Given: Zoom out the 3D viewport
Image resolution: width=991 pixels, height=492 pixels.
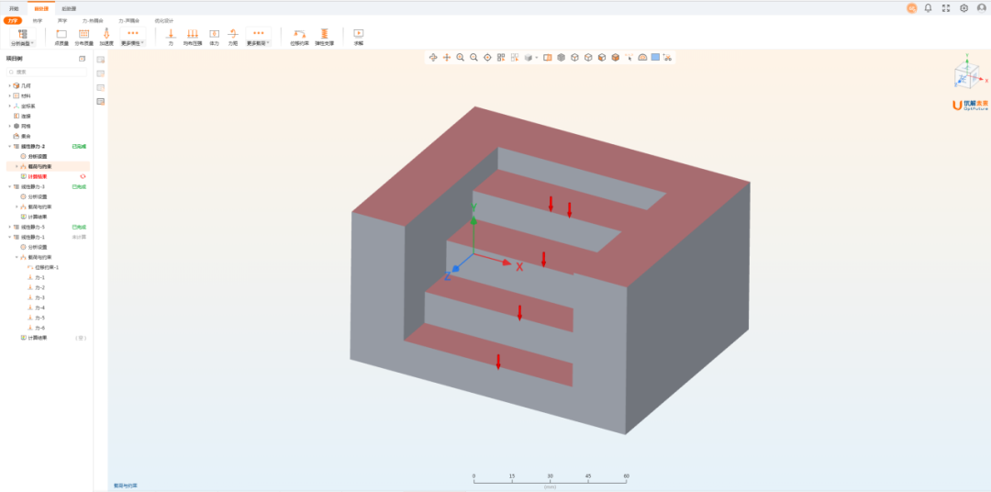Looking at the screenshot, I should click(473, 58).
